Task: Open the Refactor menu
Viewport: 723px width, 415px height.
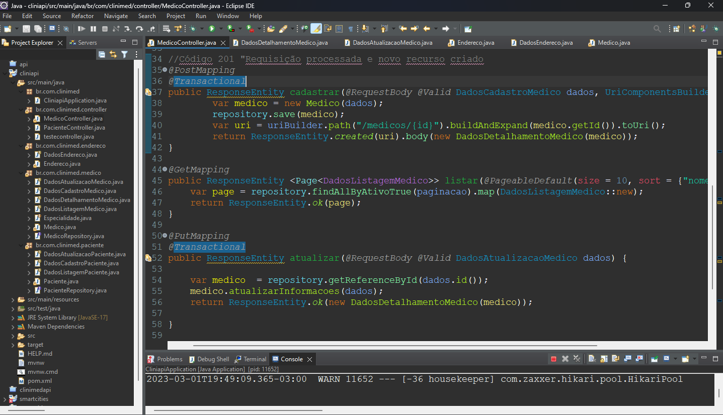Action: [83, 16]
